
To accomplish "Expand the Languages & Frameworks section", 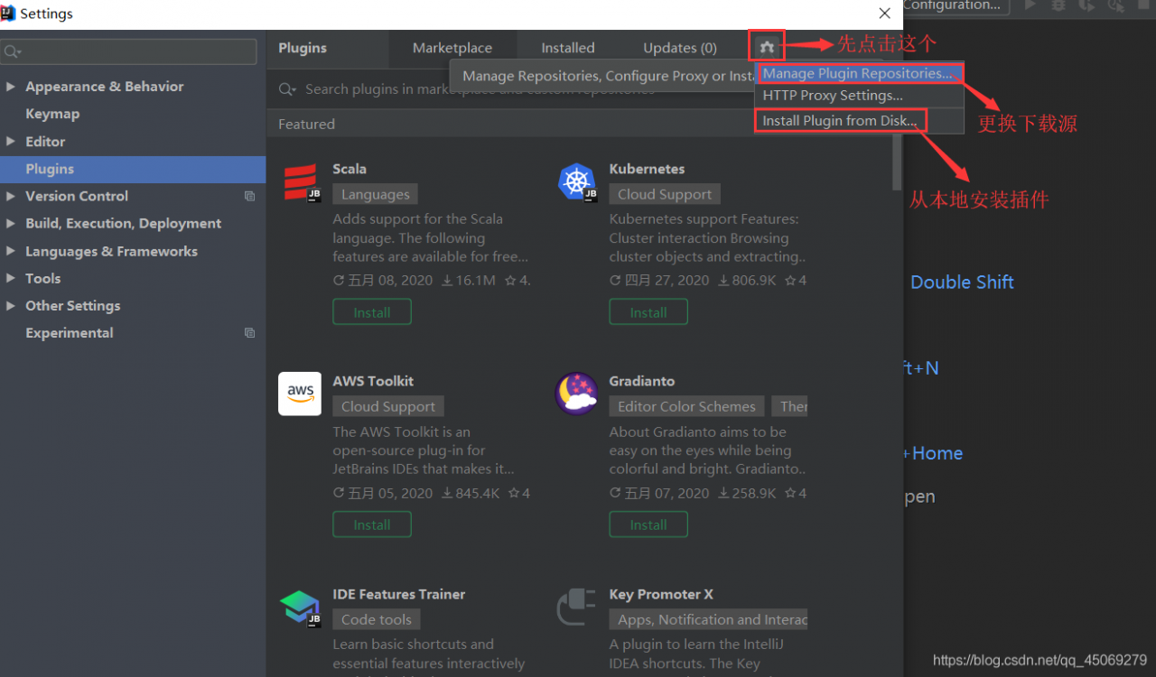I will click(10, 251).
